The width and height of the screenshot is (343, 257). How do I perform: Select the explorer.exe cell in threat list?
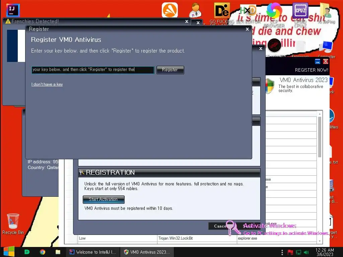(277, 238)
